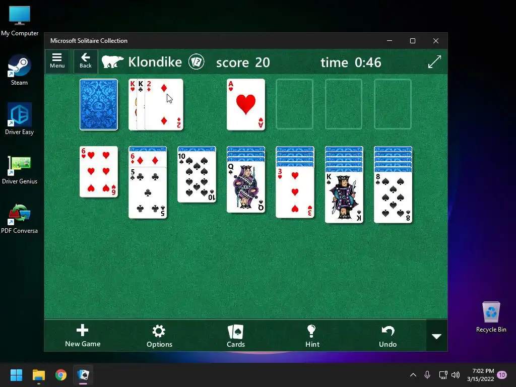Go Back with the arrow button
Viewport: 516px width, 387px height.
tap(86, 61)
